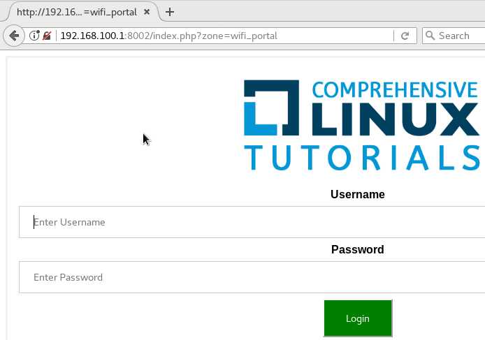Click the 192.168.100.1 host in the URL
485x340 pixels.
[x=92, y=36]
